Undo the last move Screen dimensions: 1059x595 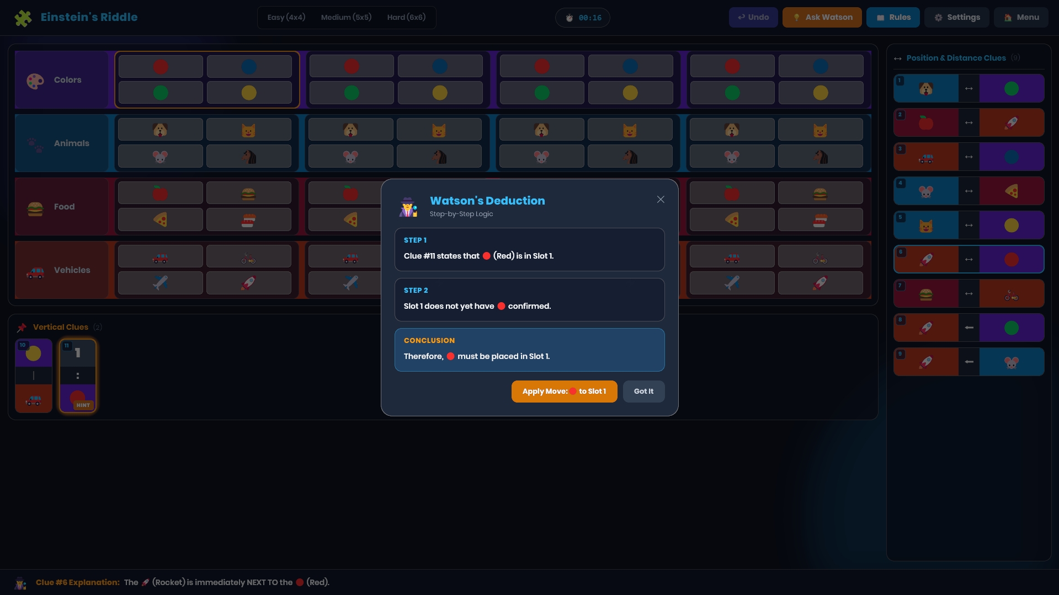click(x=753, y=18)
